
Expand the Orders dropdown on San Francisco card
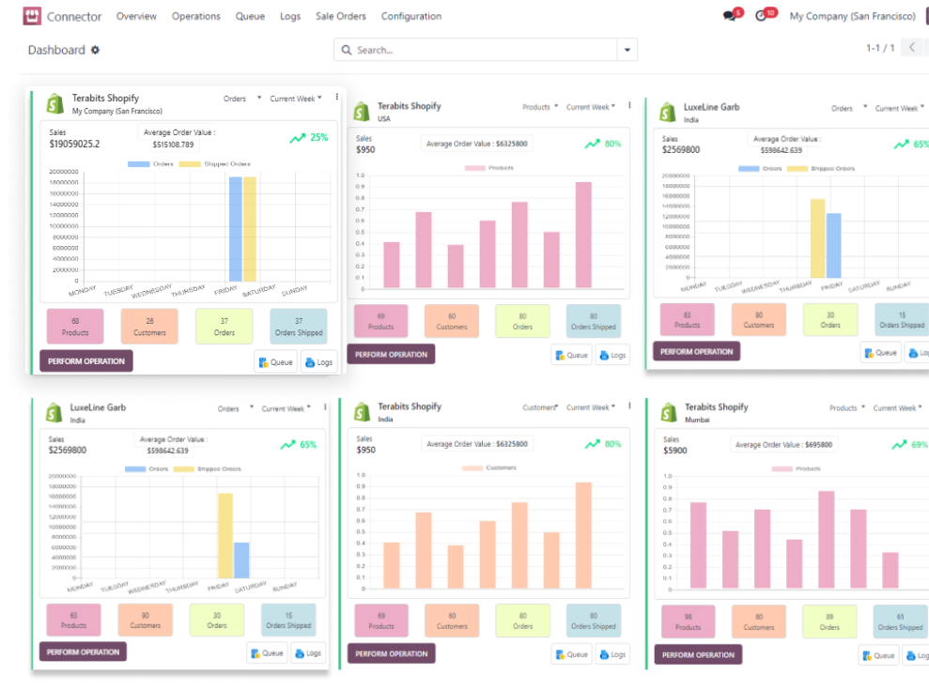pyautogui.click(x=241, y=99)
